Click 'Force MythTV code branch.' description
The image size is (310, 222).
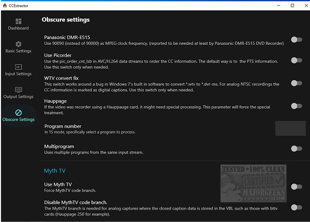coord(70,191)
